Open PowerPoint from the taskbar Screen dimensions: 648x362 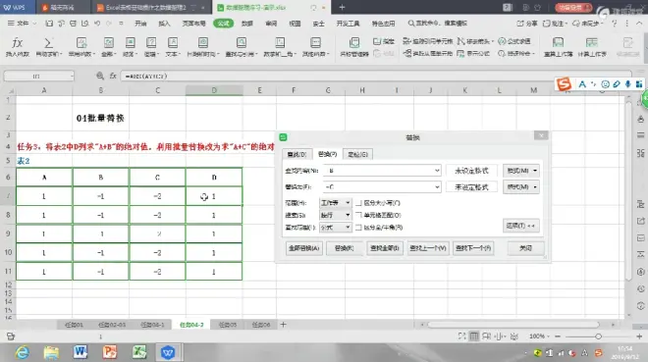110,352
